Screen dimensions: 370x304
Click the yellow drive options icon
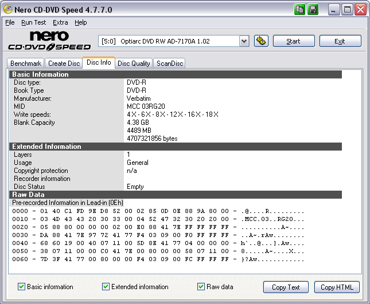point(261,41)
